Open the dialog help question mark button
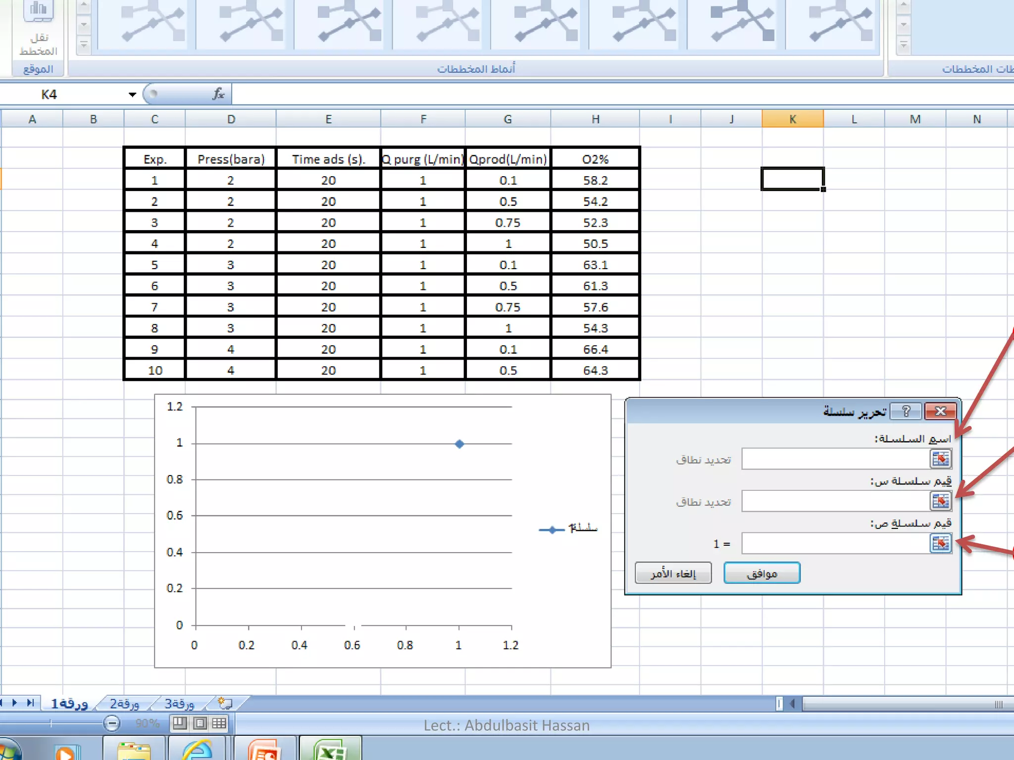This screenshot has height=760, width=1014. 906,411
